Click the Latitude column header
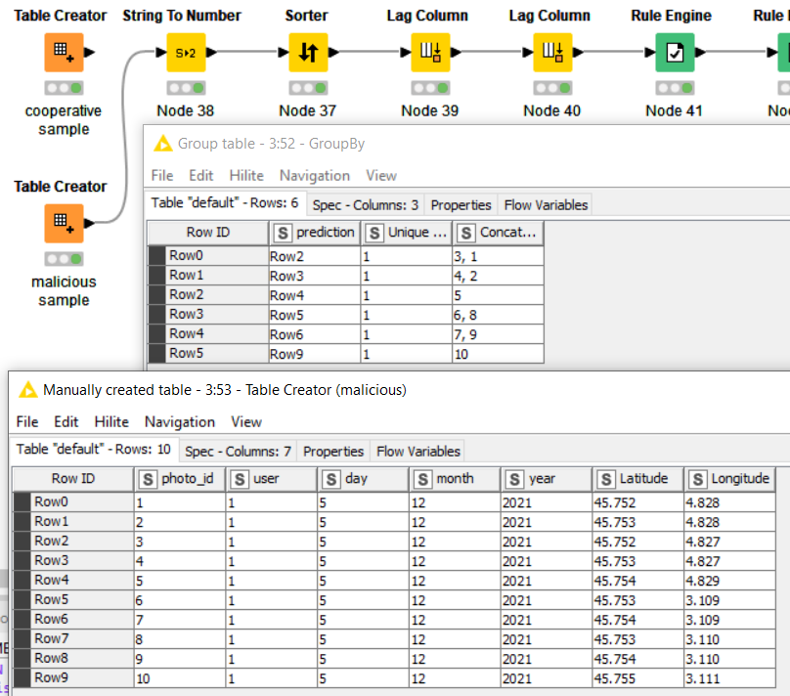The width and height of the screenshot is (790, 696). pos(637,479)
